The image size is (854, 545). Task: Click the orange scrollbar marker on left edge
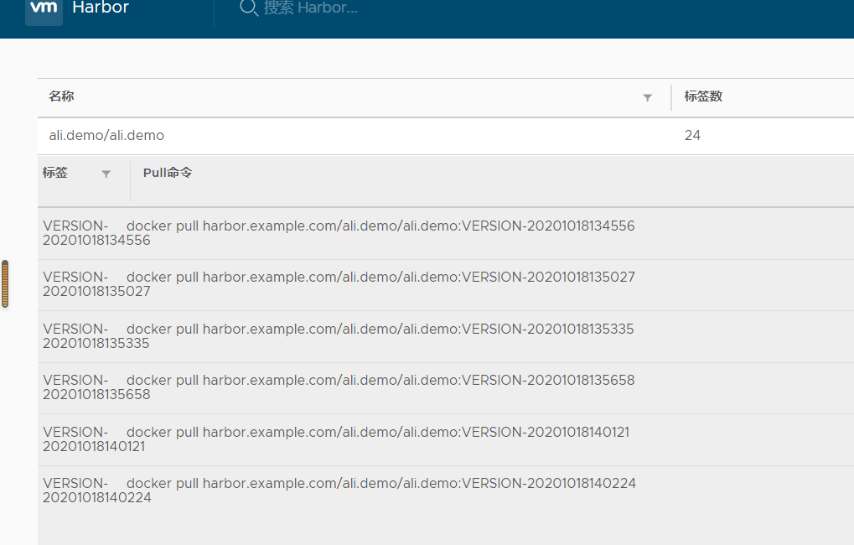point(5,283)
